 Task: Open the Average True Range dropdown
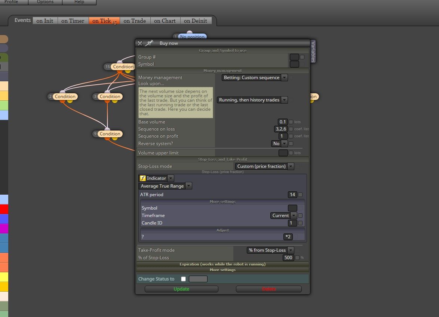pyautogui.click(x=165, y=186)
